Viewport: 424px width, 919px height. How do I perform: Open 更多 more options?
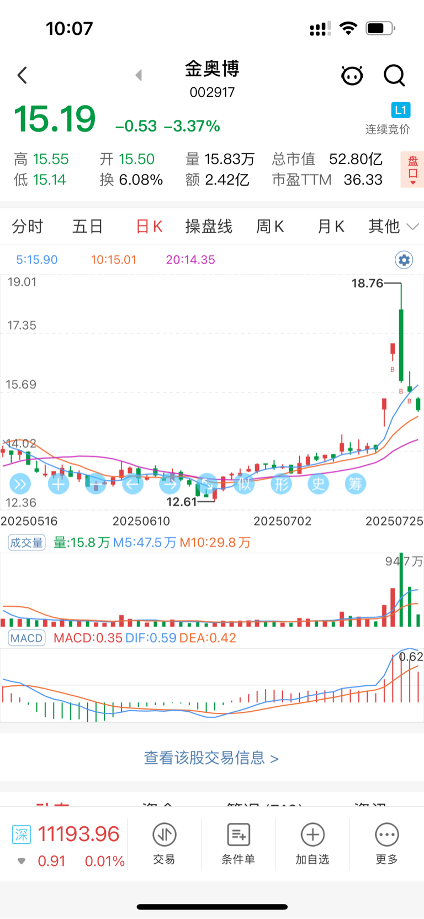[x=386, y=844]
